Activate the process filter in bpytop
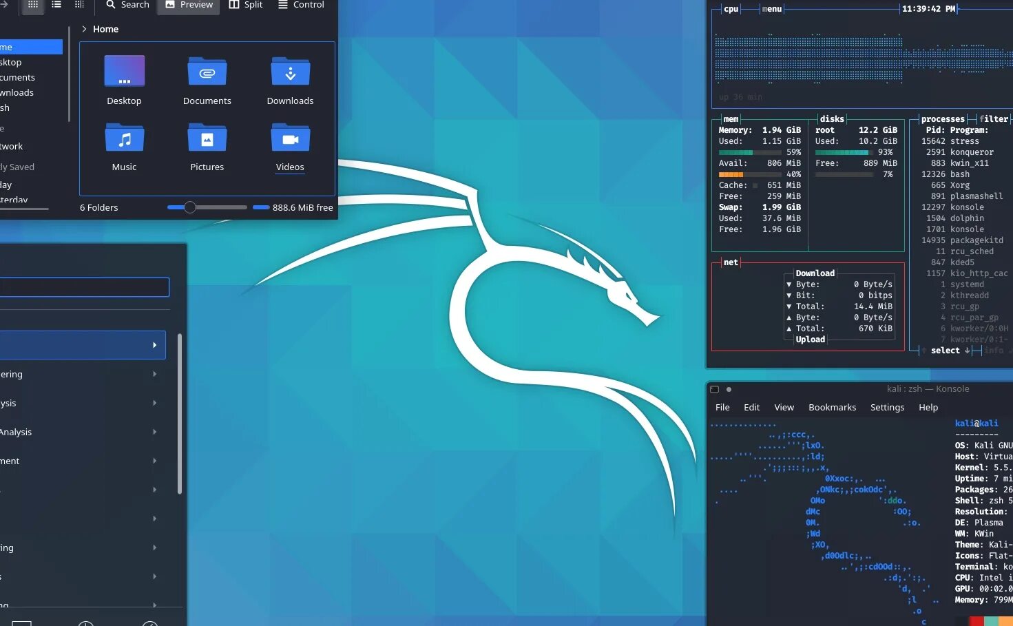Image resolution: width=1013 pixels, height=626 pixels. coord(993,119)
